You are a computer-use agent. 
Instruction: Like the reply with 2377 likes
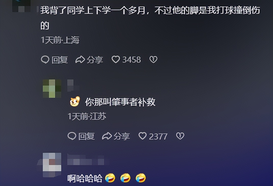[x=142, y=136]
